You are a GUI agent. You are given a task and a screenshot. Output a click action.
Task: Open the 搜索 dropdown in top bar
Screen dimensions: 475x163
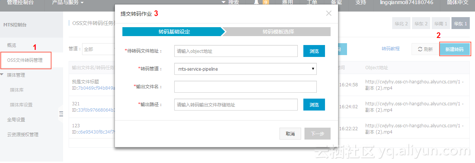(x=230, y=2)
